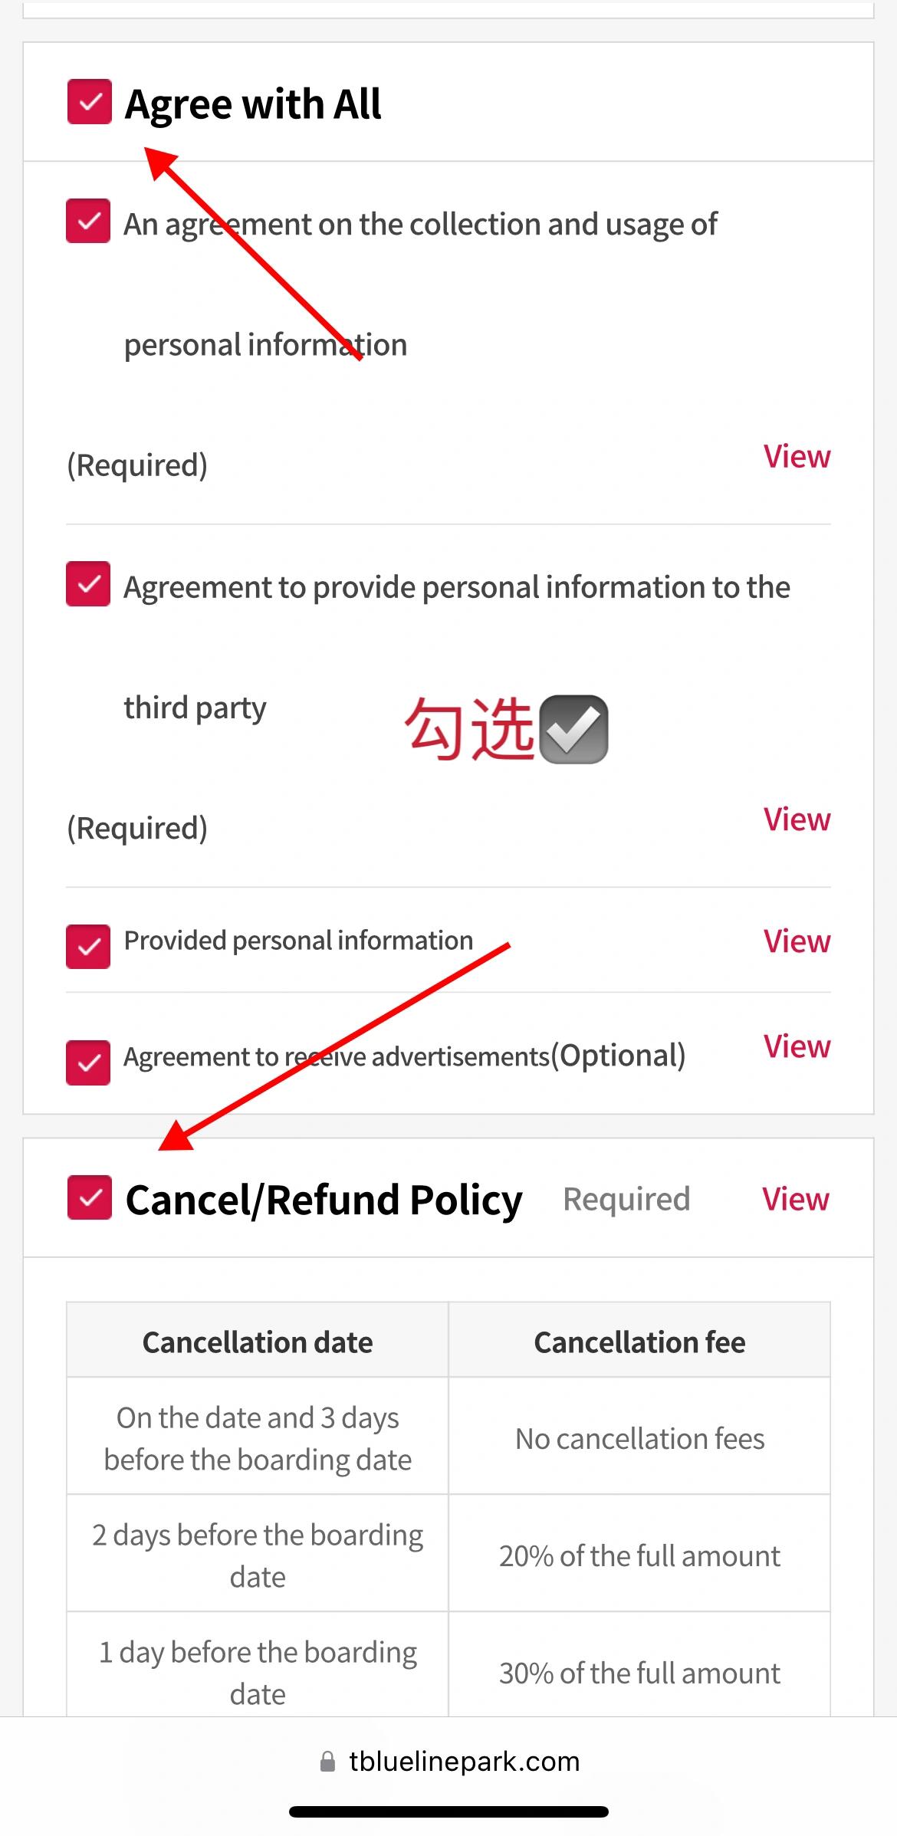This screenshot has width=897, height=1836.
Task: Click the Cancel/Refund Policy heading text
Action: (324, 1200)
